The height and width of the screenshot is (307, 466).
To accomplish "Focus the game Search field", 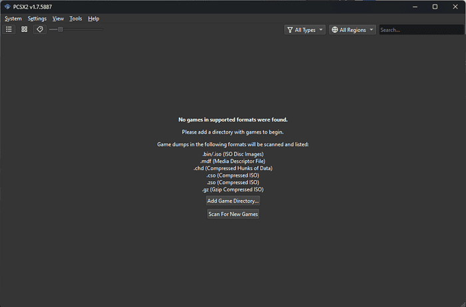I will 419,30.
